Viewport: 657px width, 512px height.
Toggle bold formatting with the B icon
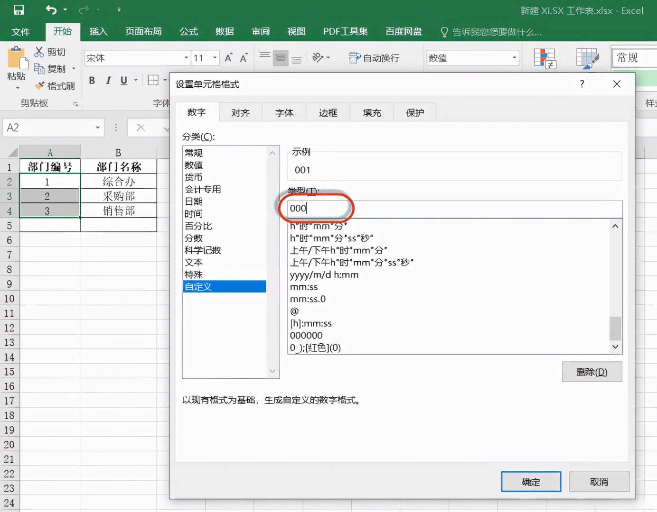click(92, 81)
